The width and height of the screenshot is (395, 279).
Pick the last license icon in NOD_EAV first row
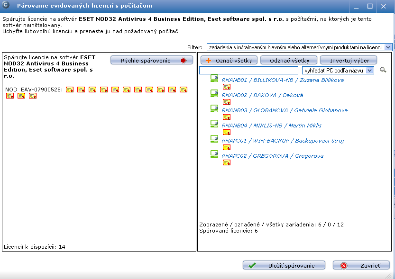click(184, 90)
